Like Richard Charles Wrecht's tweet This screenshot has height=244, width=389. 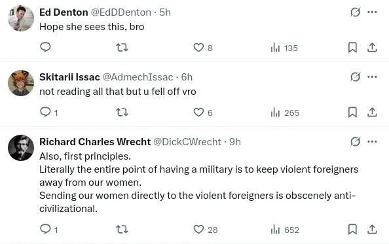206,230
